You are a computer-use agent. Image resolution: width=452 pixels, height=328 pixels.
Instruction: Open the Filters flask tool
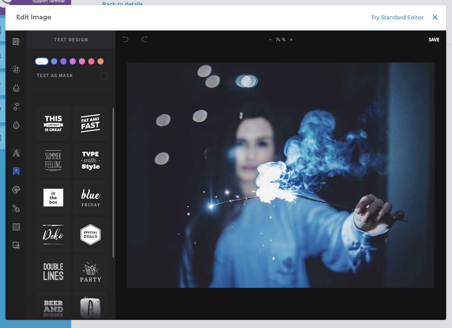[x=16, y=88]
